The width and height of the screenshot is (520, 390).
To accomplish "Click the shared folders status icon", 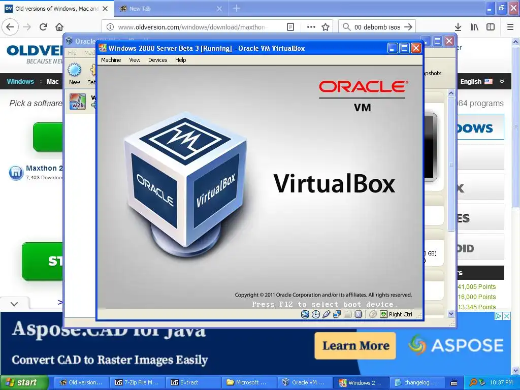I will [x=347, y=314].
